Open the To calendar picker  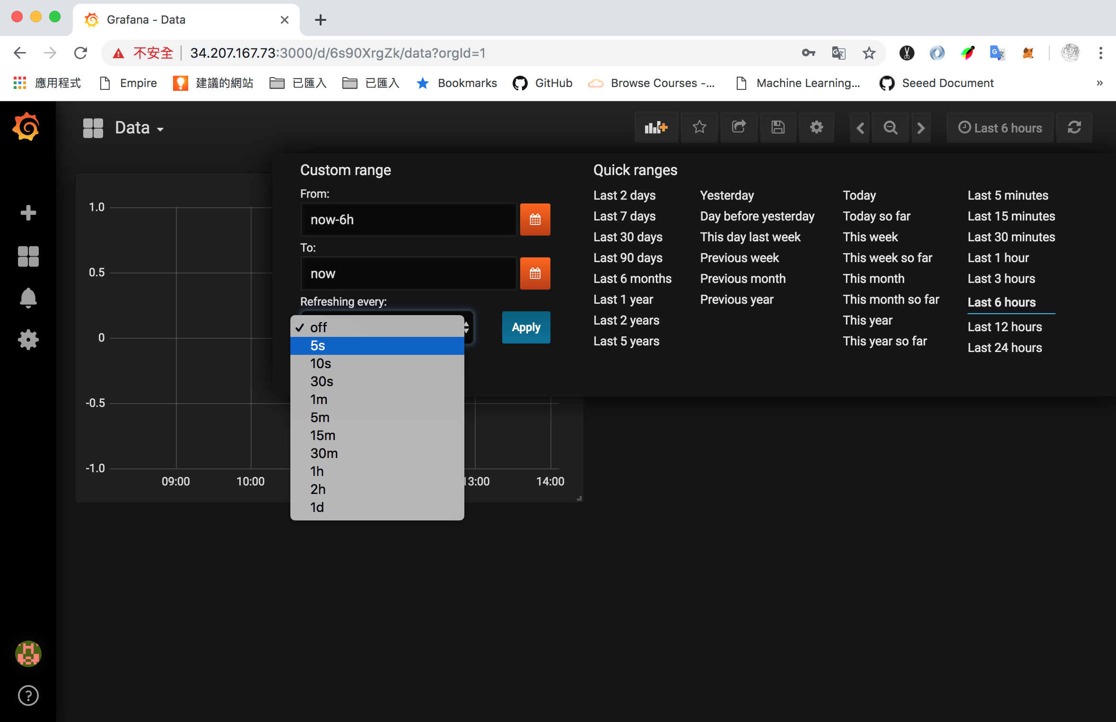[535, 273]
